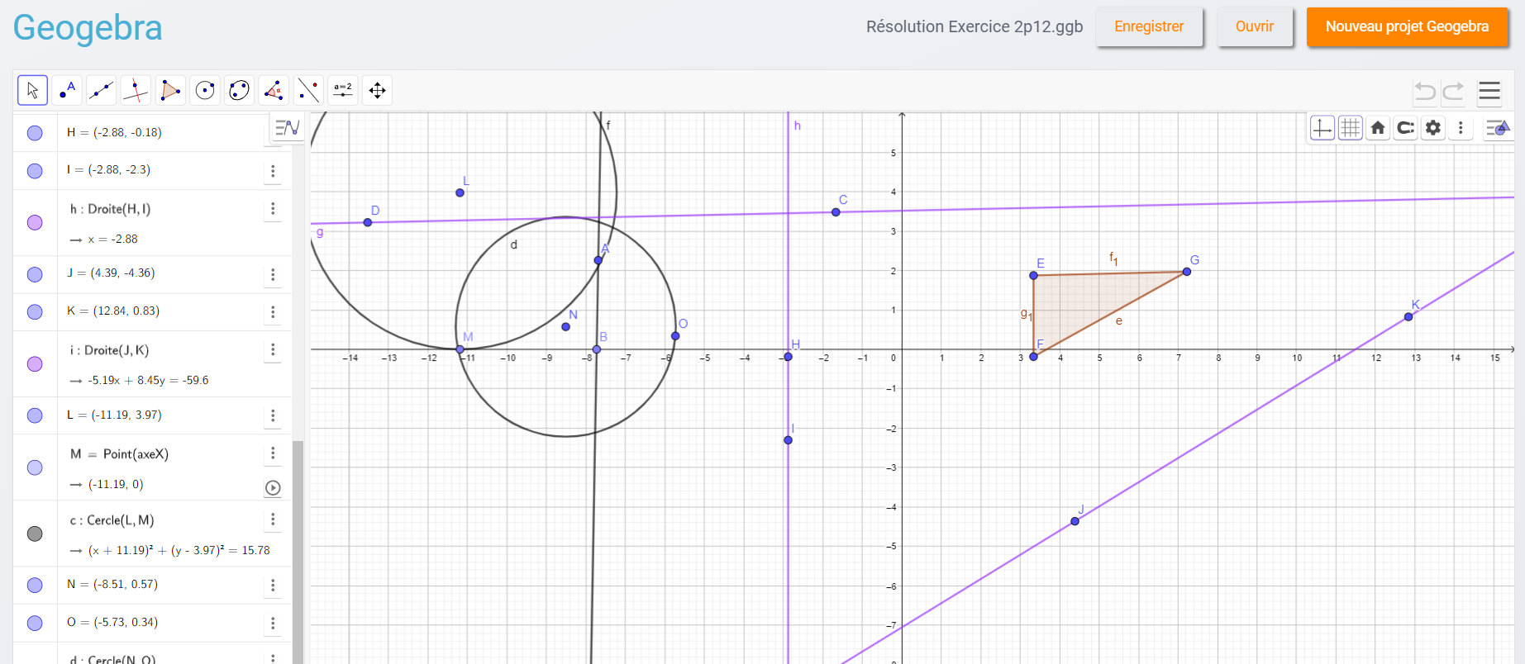Choose the Perpendicular Line tool
Image resolution: width=1525 pixels, height=664 pixels.
(x=136, y=90)
